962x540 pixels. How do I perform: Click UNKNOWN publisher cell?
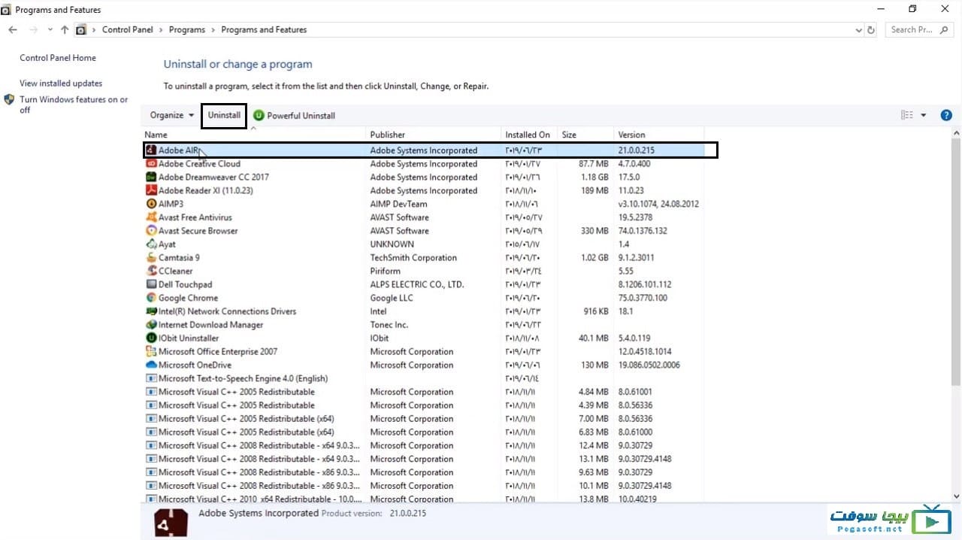tap(392, 244)
